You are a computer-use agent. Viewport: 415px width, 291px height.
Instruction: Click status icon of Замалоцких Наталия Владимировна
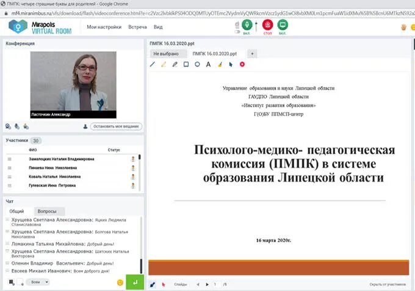click(133, 159)
